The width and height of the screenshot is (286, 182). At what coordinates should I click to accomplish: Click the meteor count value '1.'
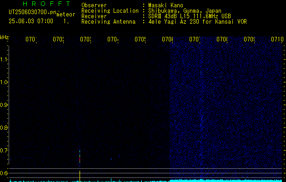tap(66, 21)
